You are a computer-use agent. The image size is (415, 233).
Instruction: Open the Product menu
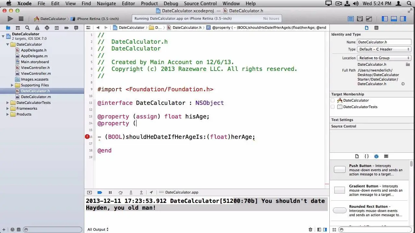(149, 4)
